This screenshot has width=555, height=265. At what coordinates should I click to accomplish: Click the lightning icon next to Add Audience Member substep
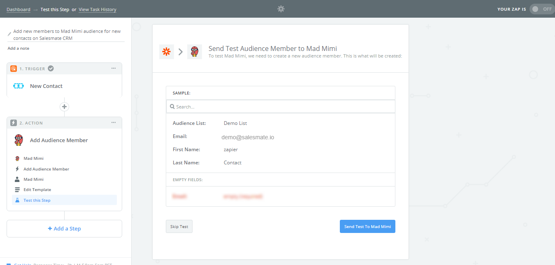(x=17, y=169)
